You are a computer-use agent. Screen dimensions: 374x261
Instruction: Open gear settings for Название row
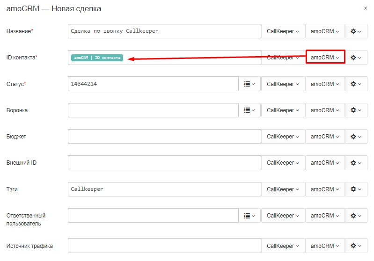pos(356,31)
